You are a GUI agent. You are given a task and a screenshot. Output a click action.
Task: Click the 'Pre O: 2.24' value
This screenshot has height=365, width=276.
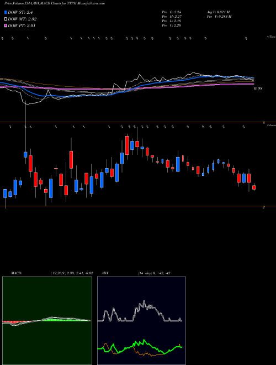tap(172, 12)
